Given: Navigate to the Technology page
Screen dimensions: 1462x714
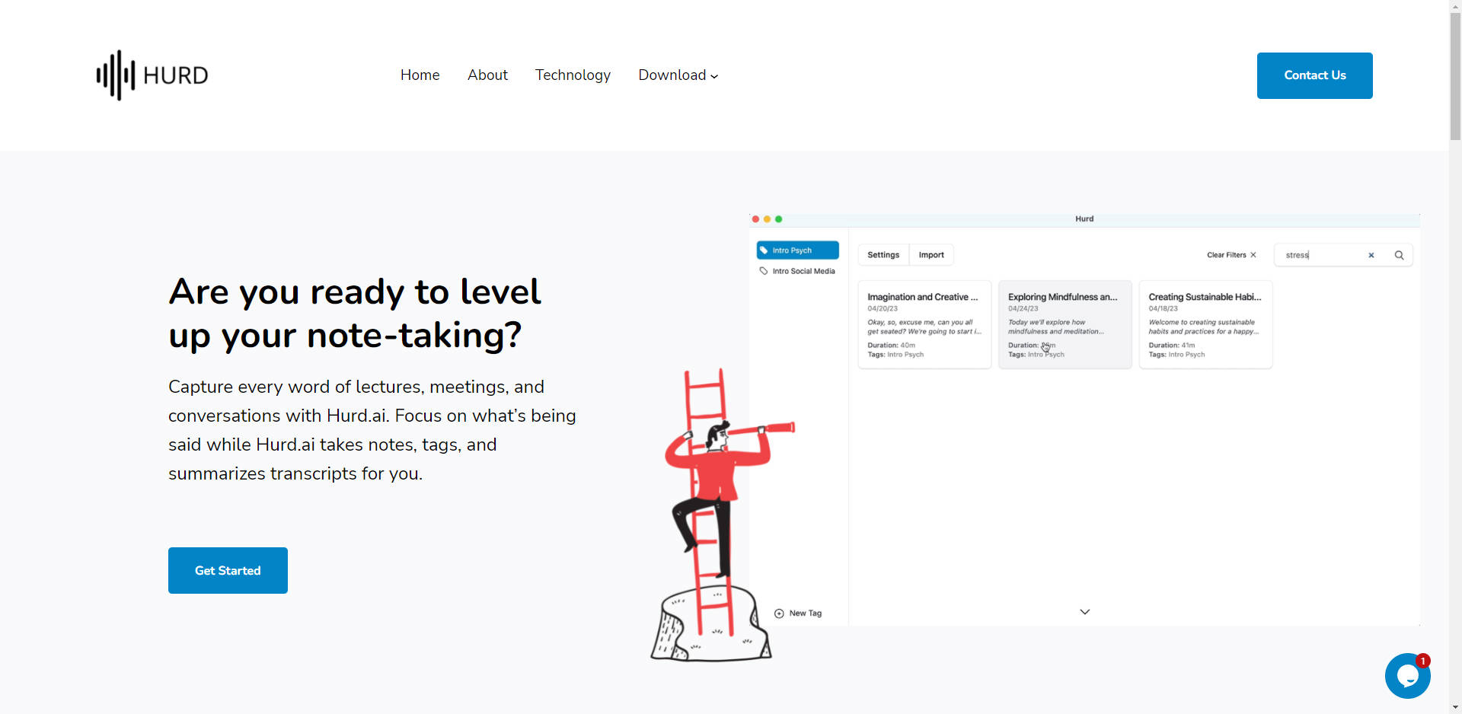Looking at the screenshot, I should 573,75.
